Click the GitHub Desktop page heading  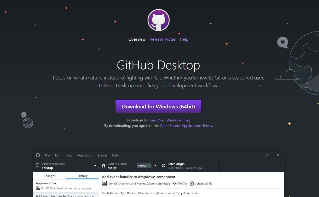tap(158, 65)
